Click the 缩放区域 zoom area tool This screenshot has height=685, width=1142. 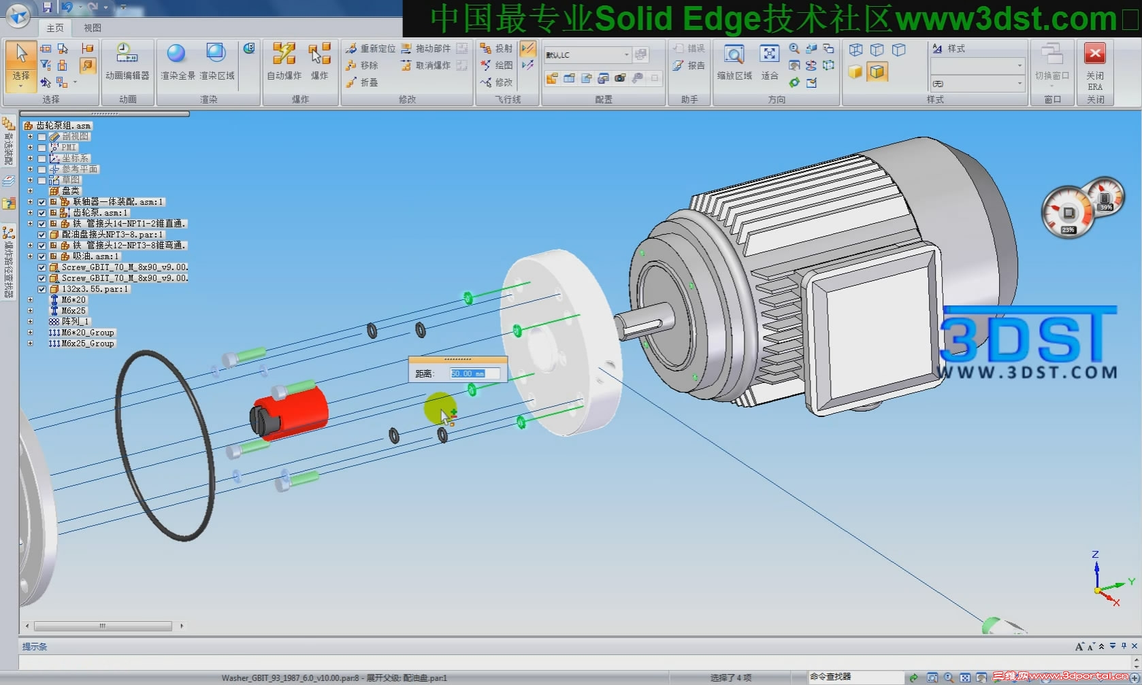point(734,61)
